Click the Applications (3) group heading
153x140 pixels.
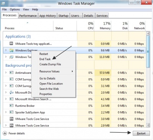click(18, 36)
